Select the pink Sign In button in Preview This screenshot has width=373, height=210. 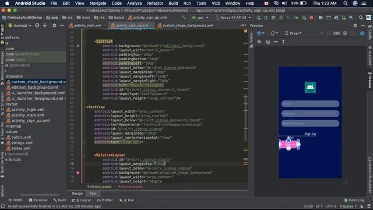289,145
